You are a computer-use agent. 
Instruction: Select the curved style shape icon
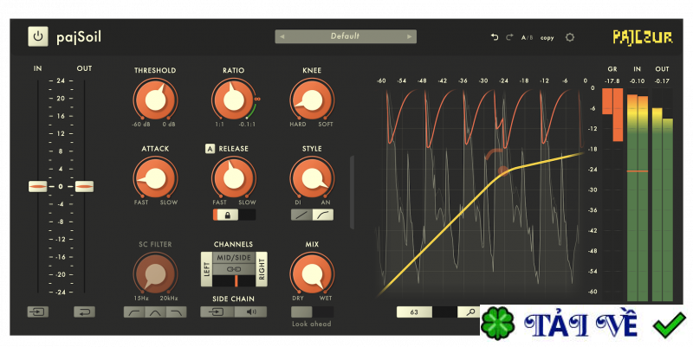click(323, 215)
